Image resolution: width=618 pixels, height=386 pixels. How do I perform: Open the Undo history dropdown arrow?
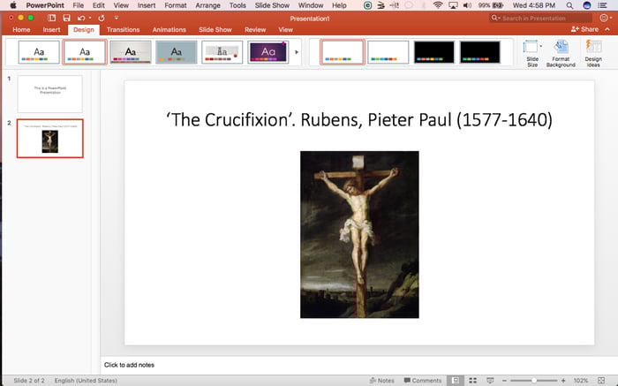(90, 19)
